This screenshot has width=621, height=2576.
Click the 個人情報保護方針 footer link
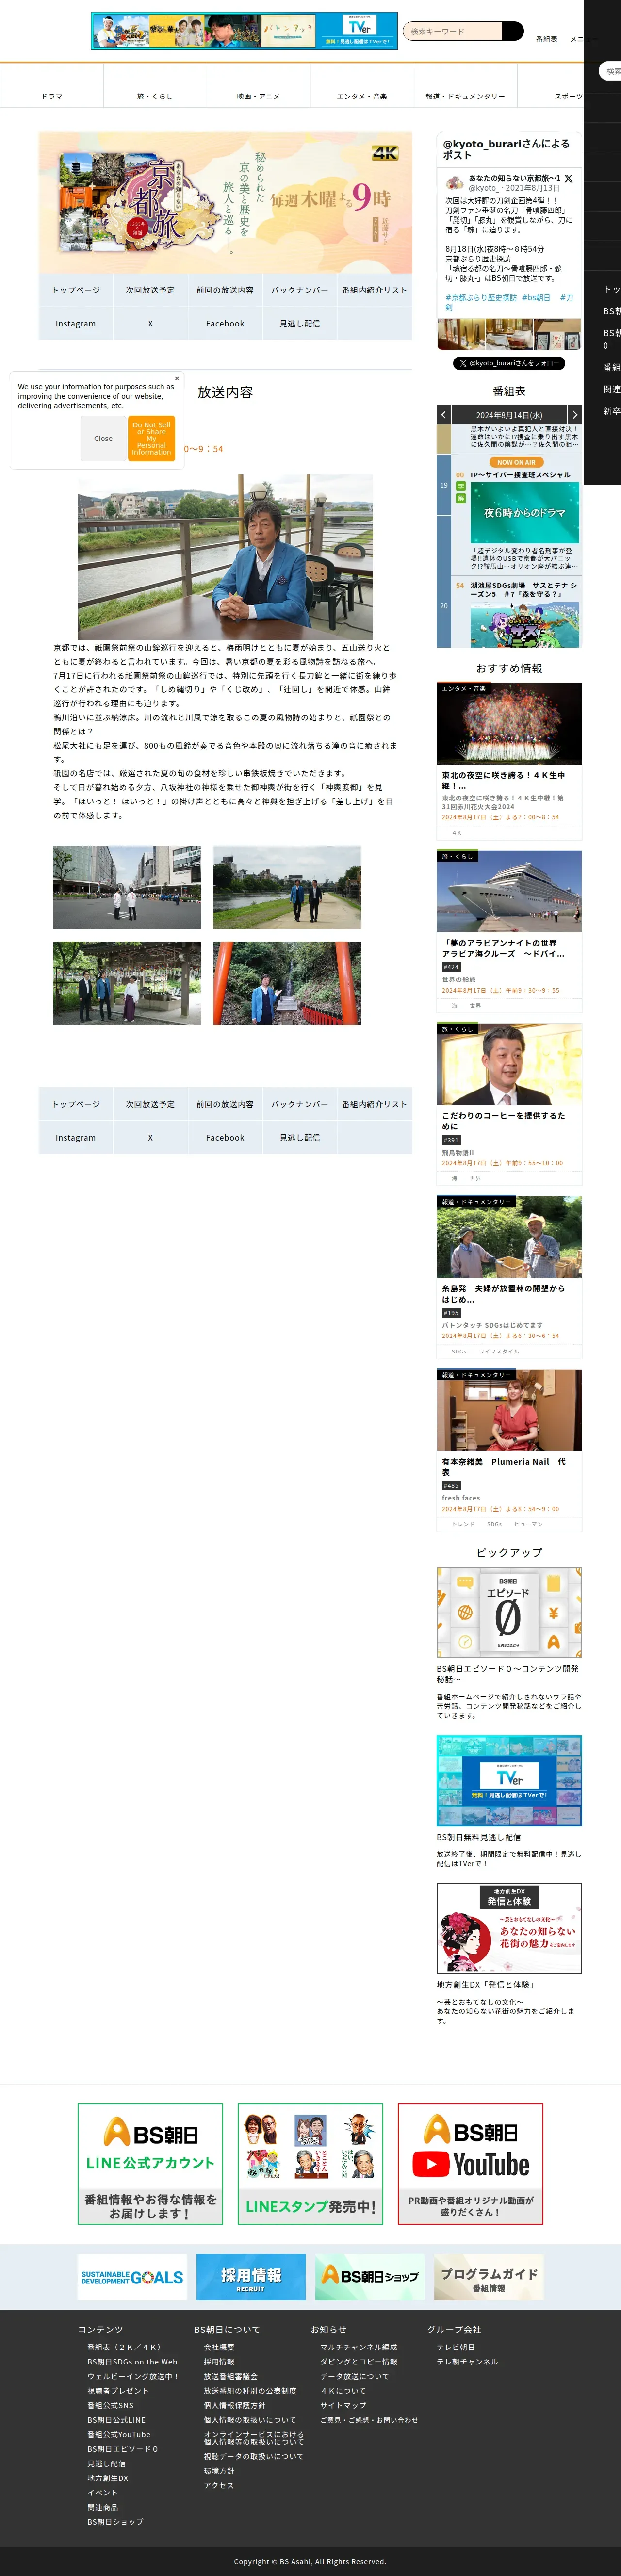[235, 2405]
